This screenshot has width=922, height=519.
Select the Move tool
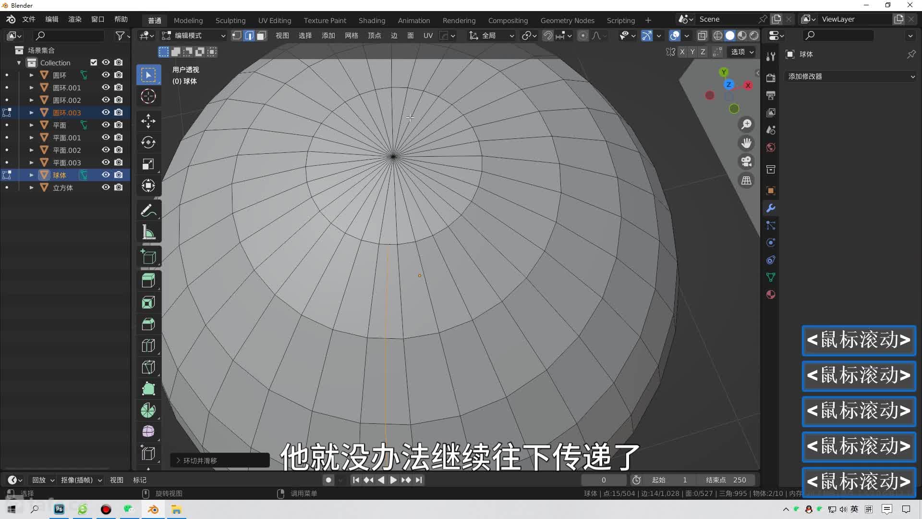[x=148, y=121]
